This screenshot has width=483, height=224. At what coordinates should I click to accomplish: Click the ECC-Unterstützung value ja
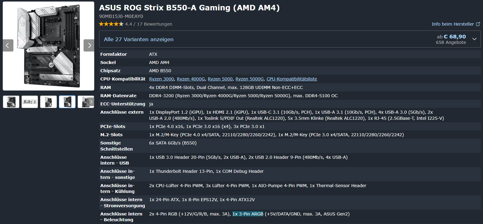(151, 104)
